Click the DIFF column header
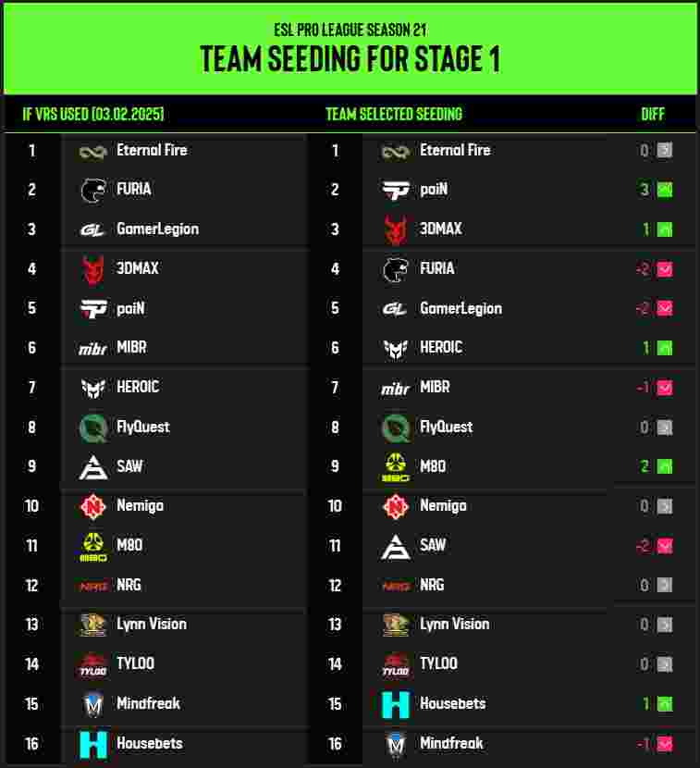Screen dimensions: 700x768 point(653,115)
